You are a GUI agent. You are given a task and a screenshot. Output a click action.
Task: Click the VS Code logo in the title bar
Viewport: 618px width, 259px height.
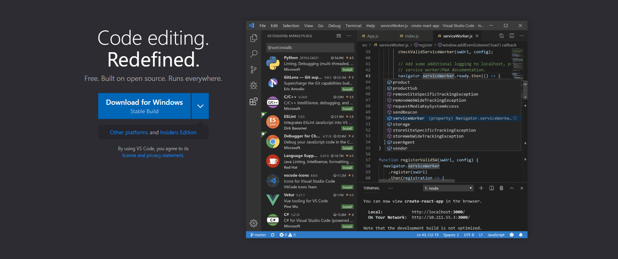point(252,26)
